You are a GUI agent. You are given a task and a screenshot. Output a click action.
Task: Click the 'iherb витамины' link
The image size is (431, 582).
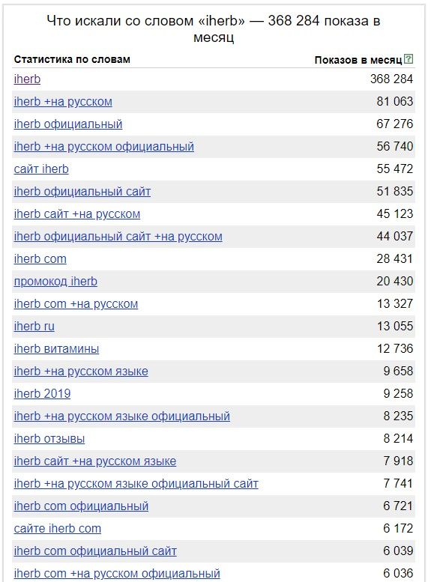pyautogui.click(x=56, y=349)
